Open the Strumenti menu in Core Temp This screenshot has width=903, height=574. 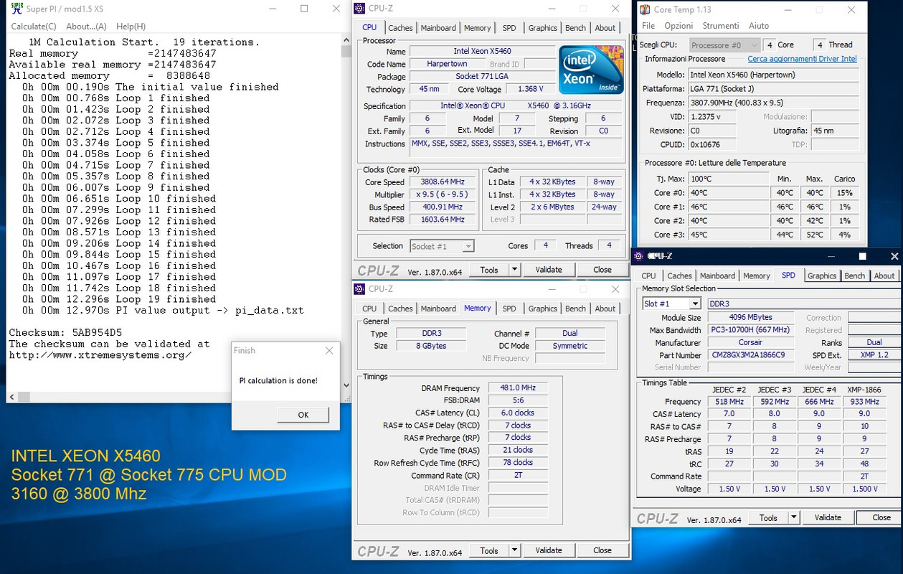pos(721,26)
